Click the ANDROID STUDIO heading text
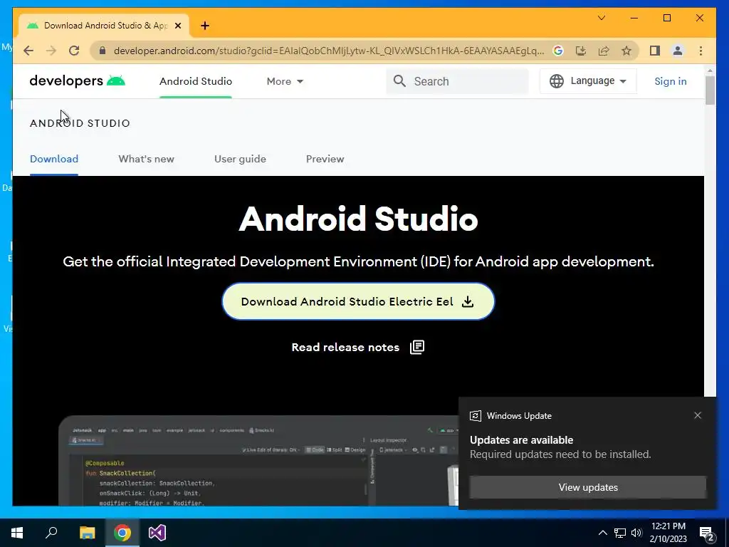Screen dimensions: 729x547 tap(80, 123)
